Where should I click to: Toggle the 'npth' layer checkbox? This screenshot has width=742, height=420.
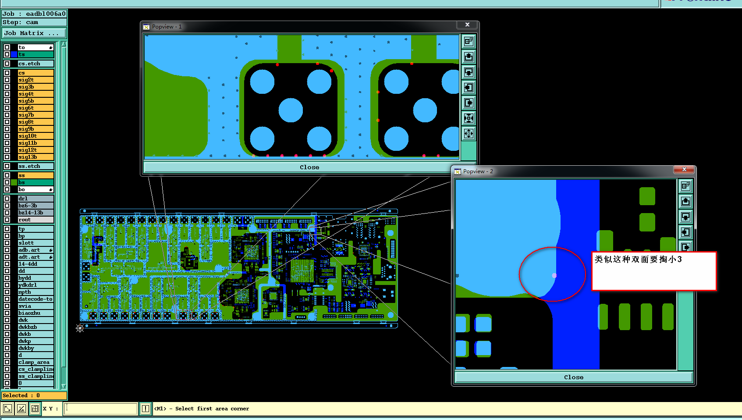(x=7, y=292)
